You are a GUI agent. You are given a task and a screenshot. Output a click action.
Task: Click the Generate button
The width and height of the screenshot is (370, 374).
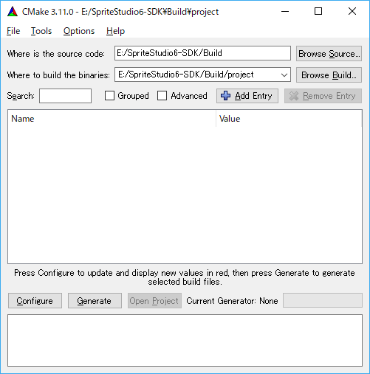coord(95,300)
